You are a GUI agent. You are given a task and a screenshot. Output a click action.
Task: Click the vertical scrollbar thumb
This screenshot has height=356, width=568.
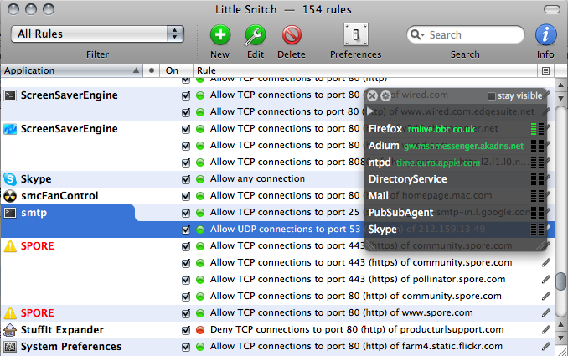[560, 281]
